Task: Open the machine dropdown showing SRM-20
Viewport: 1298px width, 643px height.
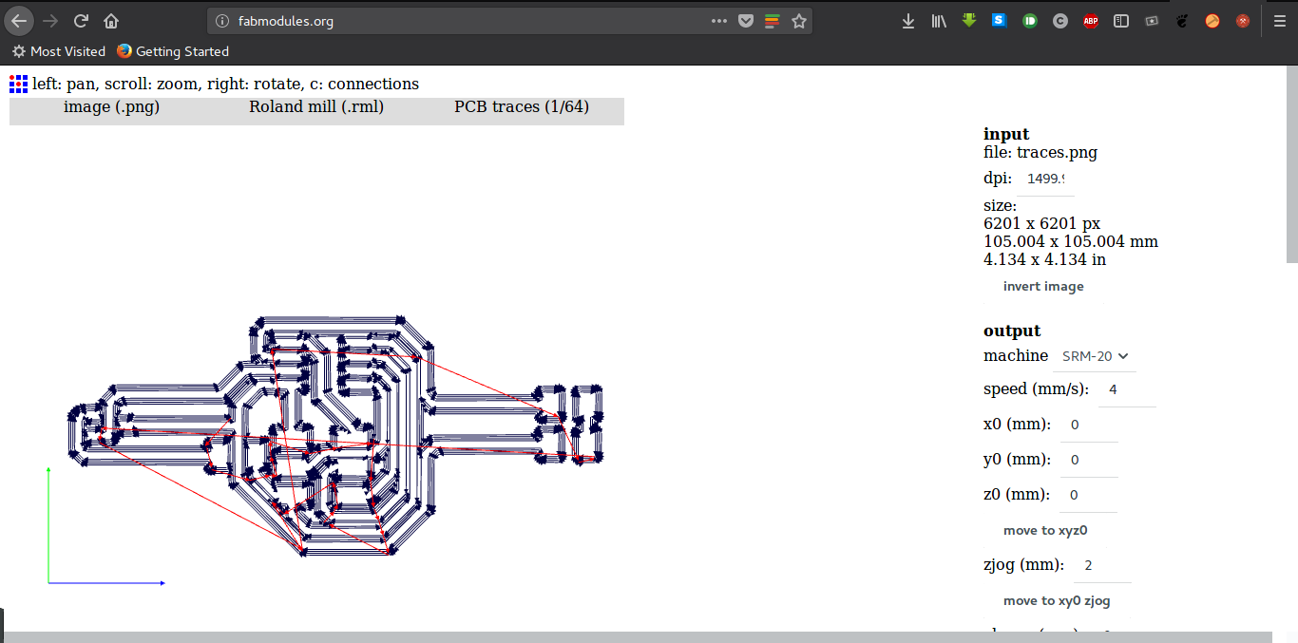Action: pyautogui.click(x=1093, y=356)
